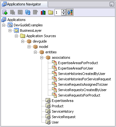Image resolution: width=116 pixels, height=127 pixels.
Task: Click the greyed-out delete toolbar icon
Action: pos(12,12)
